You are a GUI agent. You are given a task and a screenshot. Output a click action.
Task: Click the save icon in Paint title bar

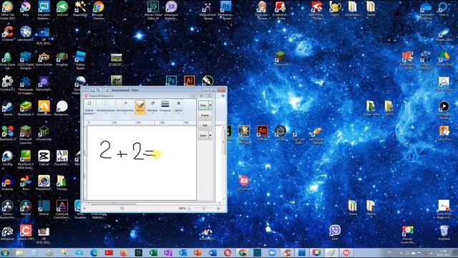click(92, 90)
